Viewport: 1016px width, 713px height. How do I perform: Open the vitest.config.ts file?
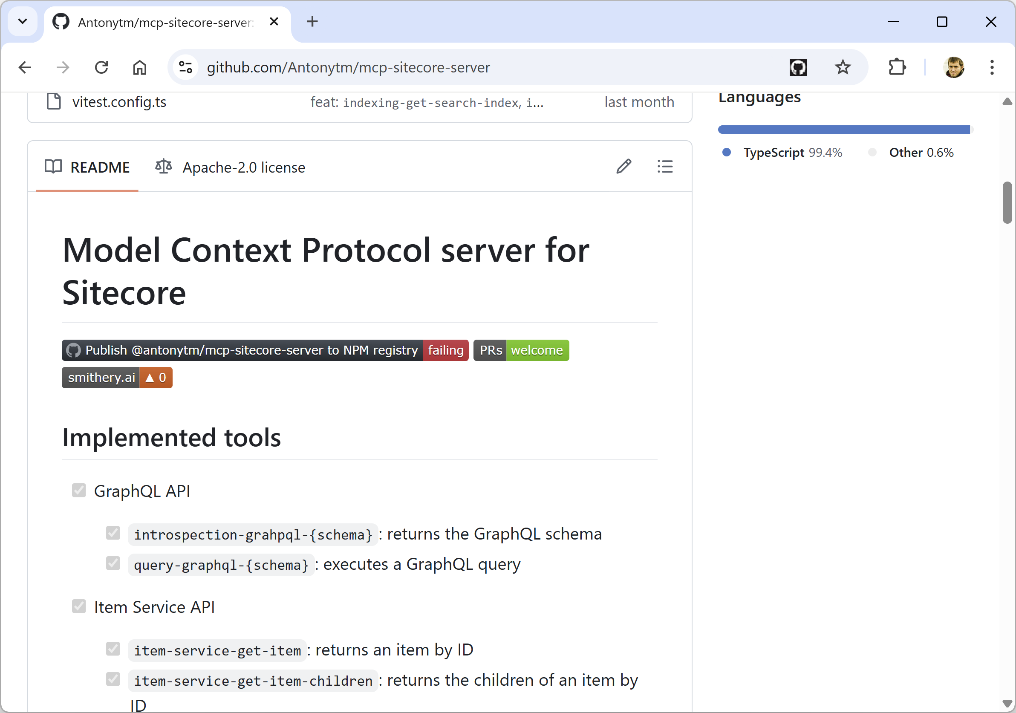coord(119,102)
